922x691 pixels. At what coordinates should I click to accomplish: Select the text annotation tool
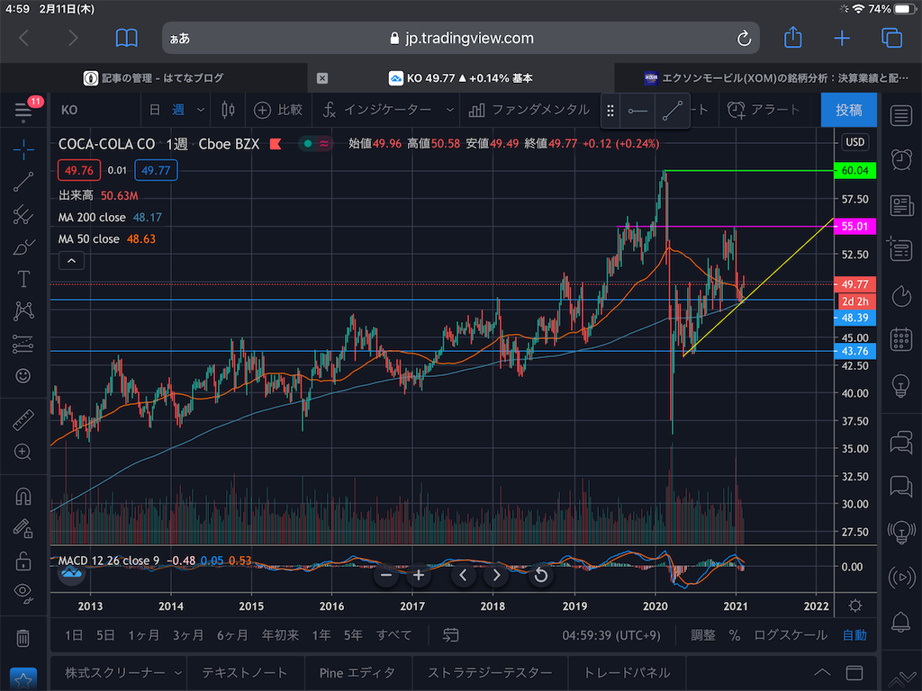point(23,279)
